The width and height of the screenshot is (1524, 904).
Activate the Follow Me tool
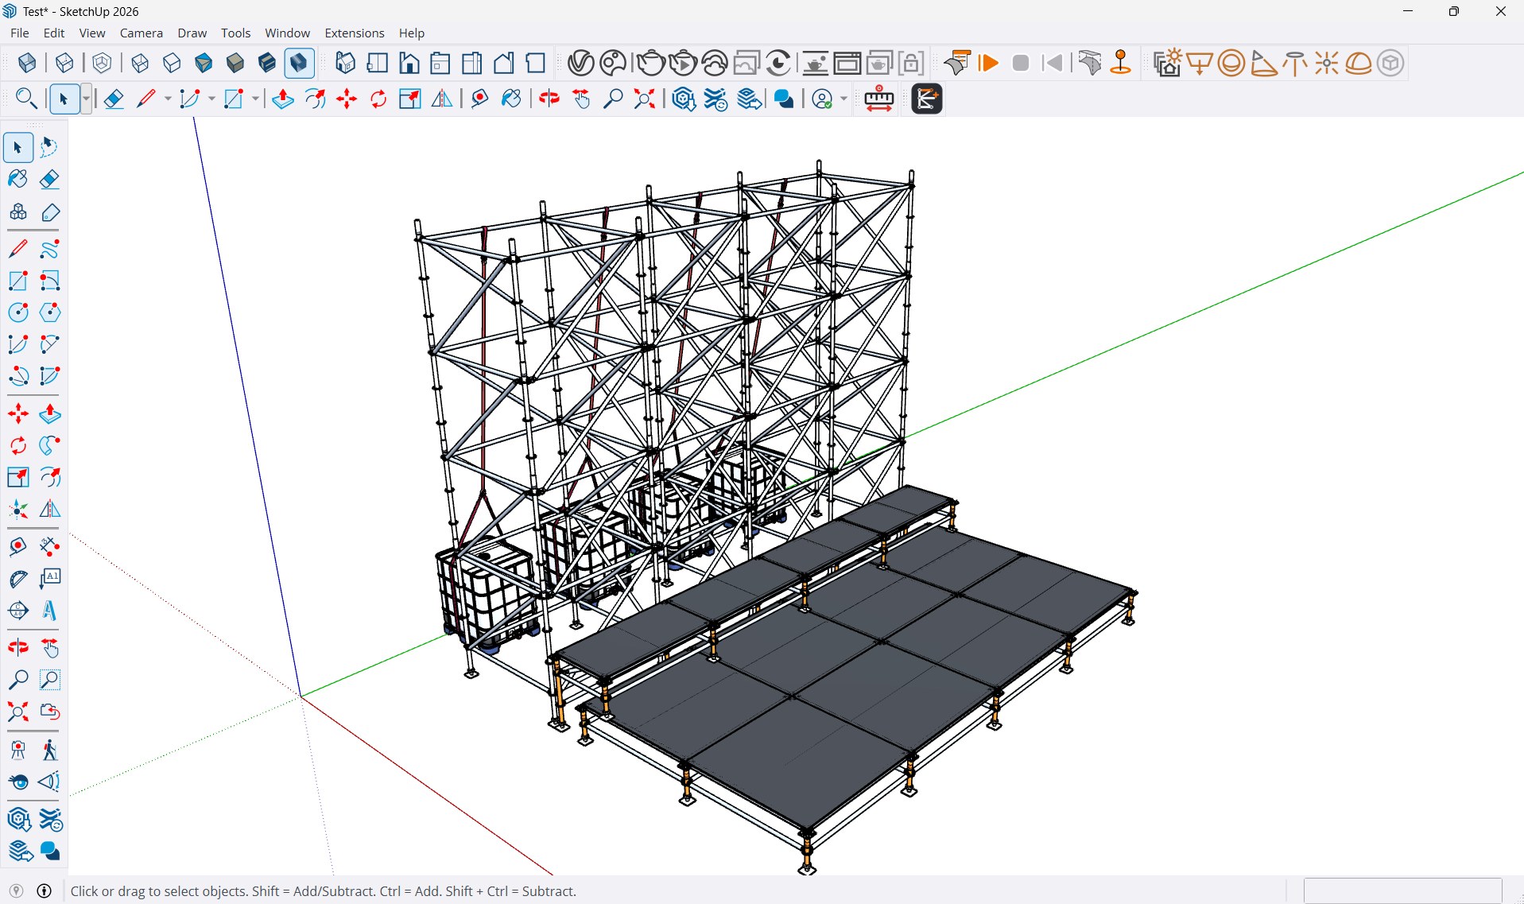(x=49, y=446)
